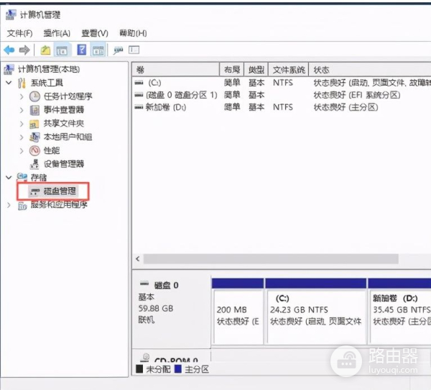Click the Forward arrow toolbar icon
The height and width of the screenshot is (390, 431).
[24, 50]
